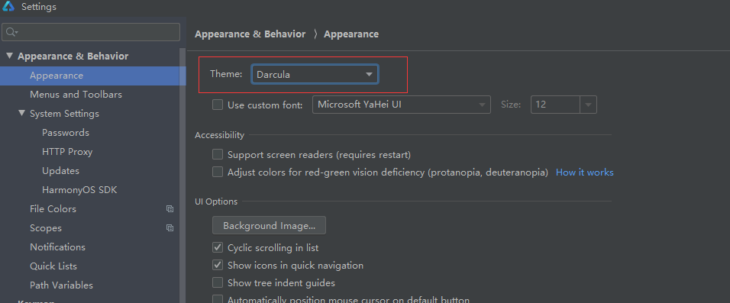Screen dimensions: 730x303
Task: Open the How it works link
Action: point(585,172)
